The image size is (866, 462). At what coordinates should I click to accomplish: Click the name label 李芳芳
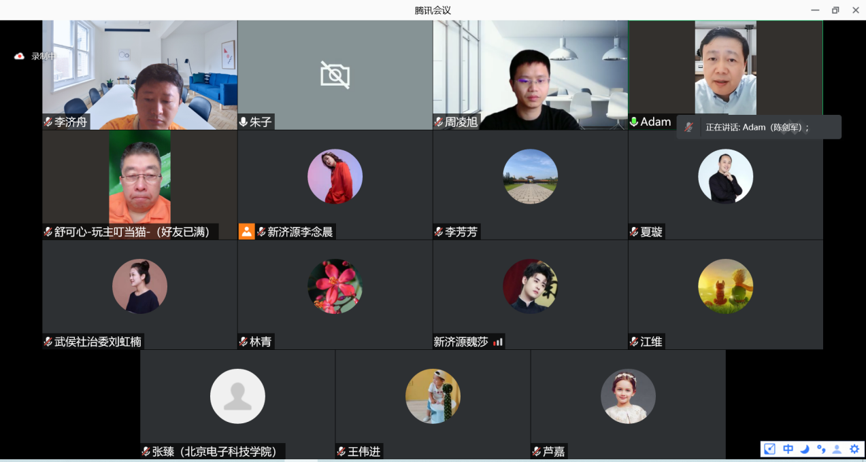pyautogui.click(x=461, y=232)
